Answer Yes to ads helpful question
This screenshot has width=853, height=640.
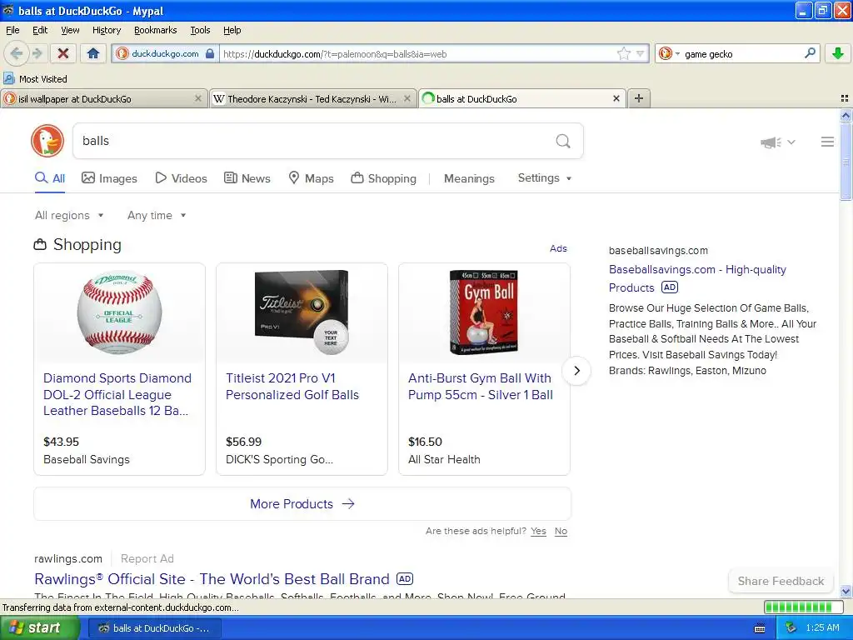click(538, 531)
